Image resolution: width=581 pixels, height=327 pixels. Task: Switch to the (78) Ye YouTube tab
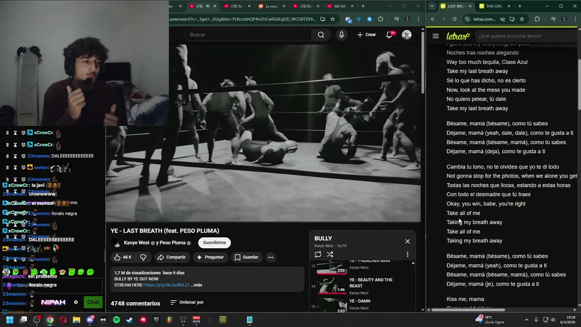point(237,6)
